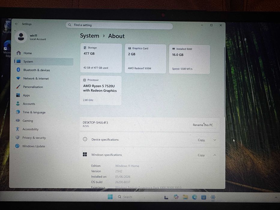Click the Personalisation paintbrush icon

pyautogui.click(x=18, y=87)
